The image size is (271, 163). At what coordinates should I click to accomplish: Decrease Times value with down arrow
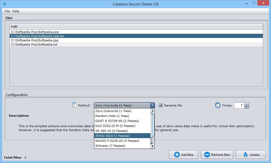click(x=247, y=107)
